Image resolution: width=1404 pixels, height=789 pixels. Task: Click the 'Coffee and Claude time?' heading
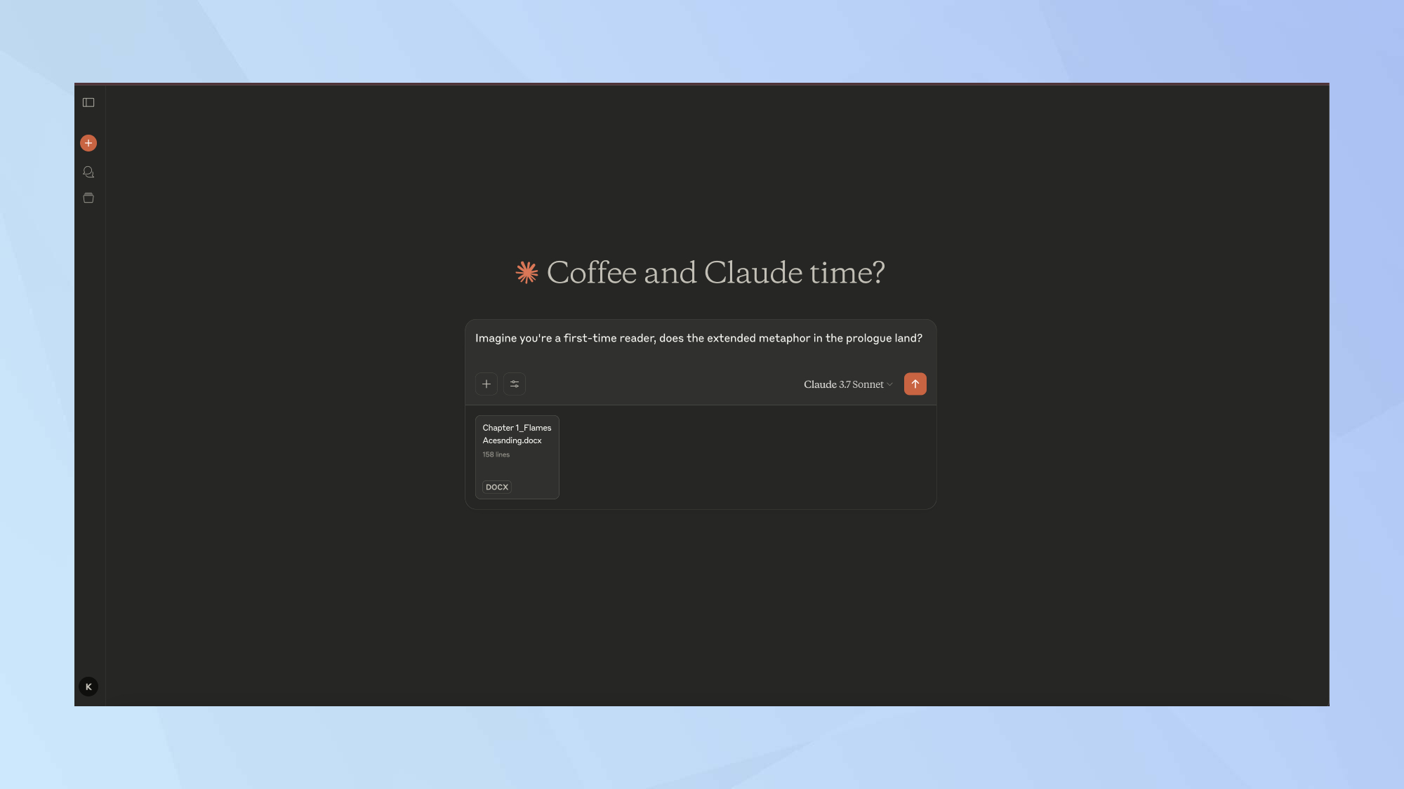point(715,273)
